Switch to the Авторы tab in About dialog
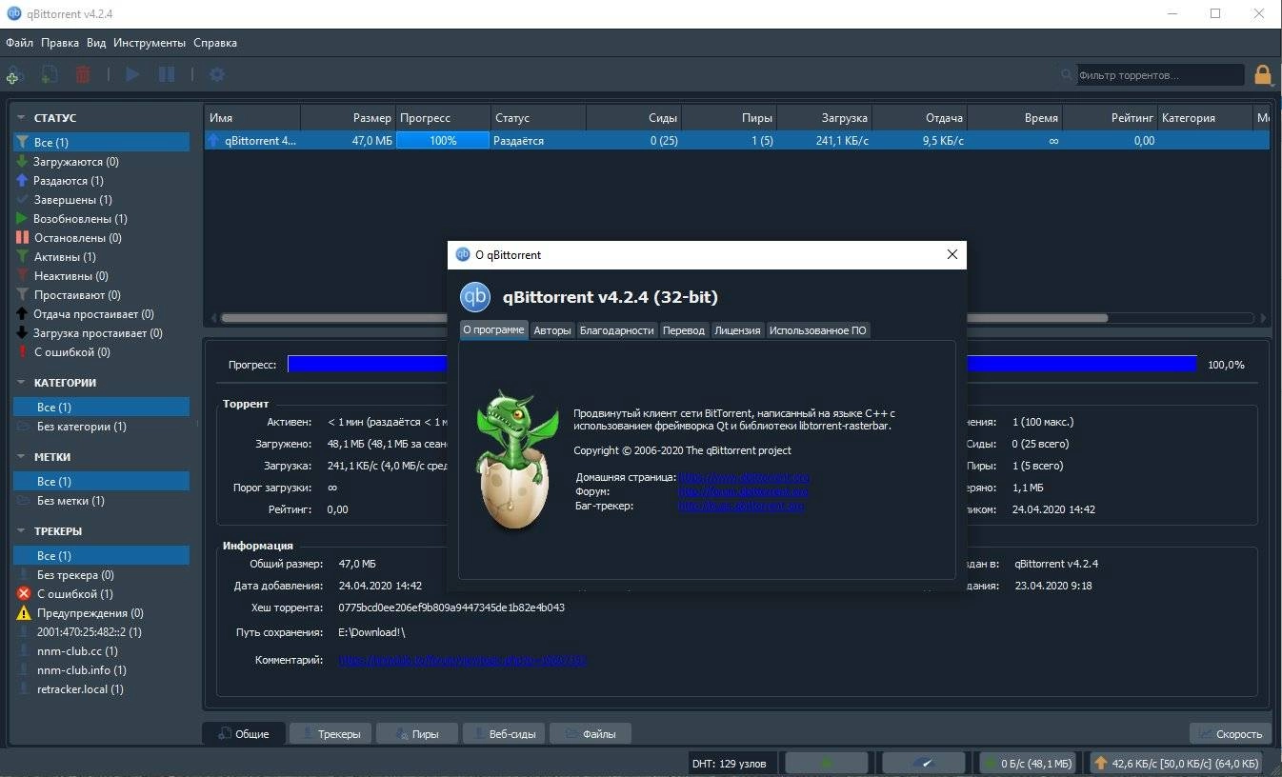The image size is (1282, 777). (552, 330)
